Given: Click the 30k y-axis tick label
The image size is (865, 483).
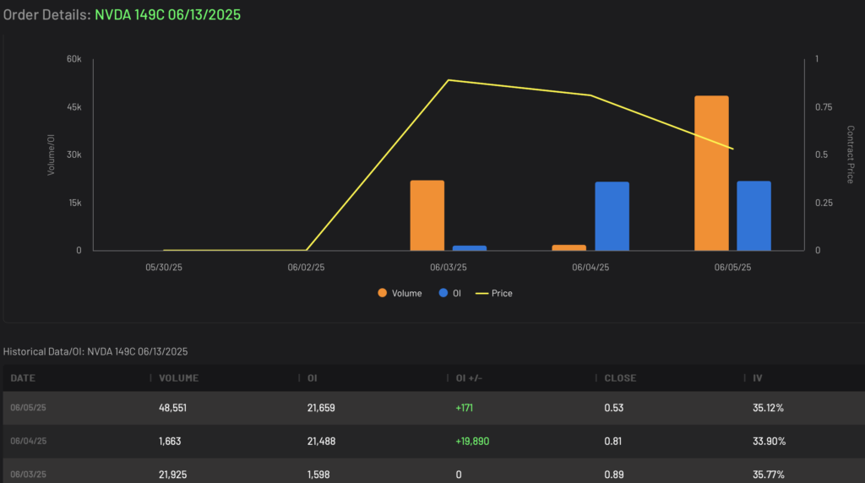Looking at the screenshot, I should coord(74,155).
